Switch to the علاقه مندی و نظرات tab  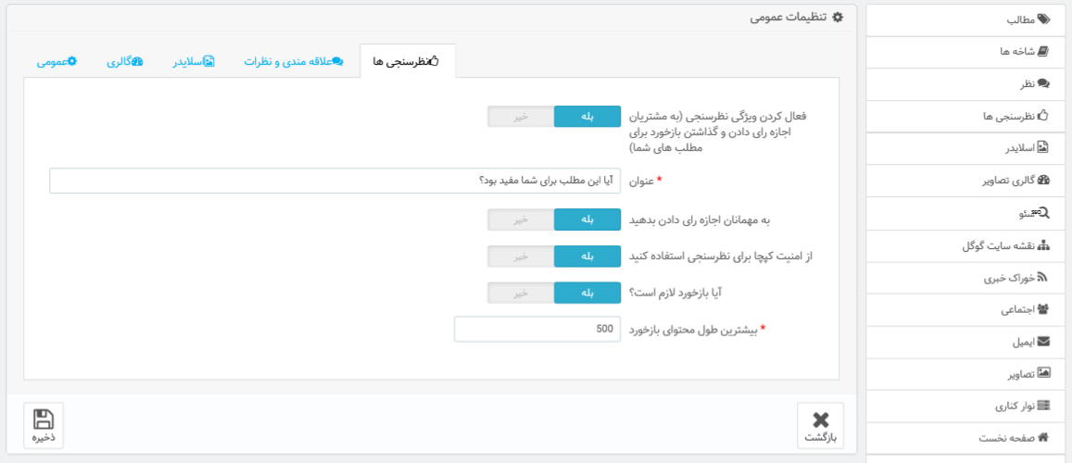coord(294,61)
